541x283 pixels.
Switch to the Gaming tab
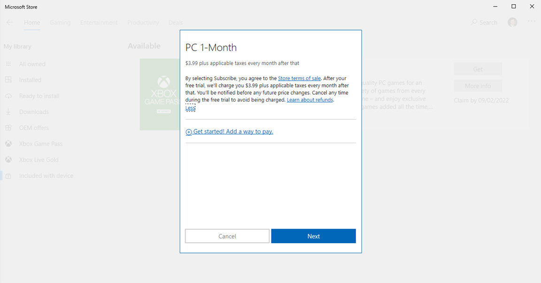click(60, 22)
